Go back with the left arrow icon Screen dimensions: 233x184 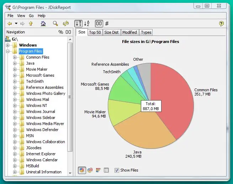click(10, 23)
